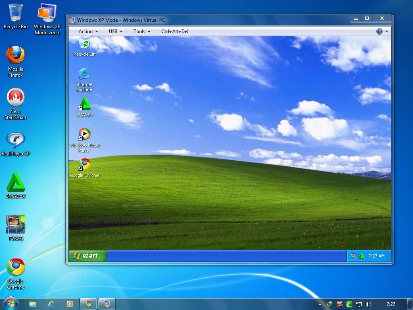Launch Internet Explorer from the Windows 7 taskbar

click(51, 304)
